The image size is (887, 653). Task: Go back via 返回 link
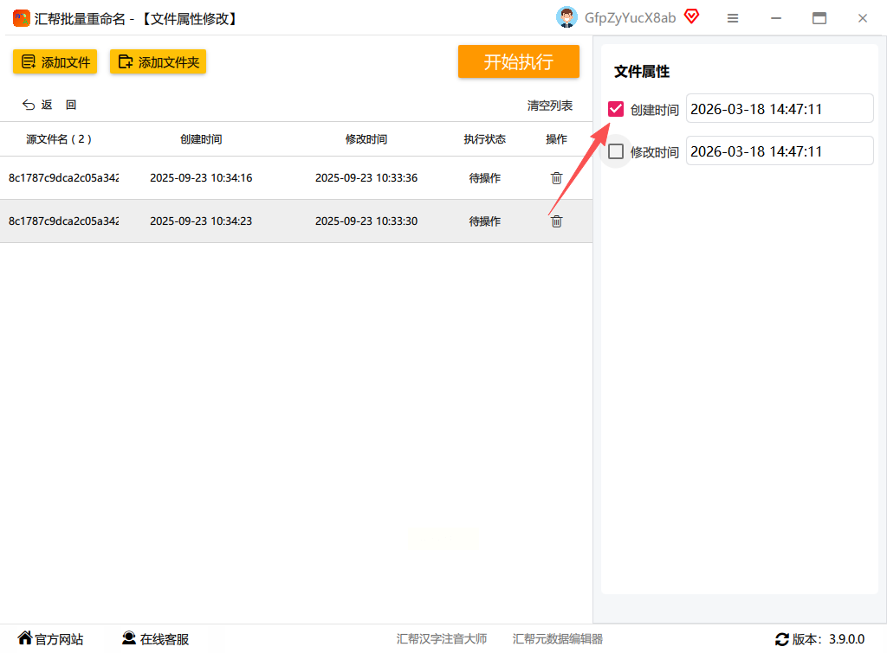[49, 105]
